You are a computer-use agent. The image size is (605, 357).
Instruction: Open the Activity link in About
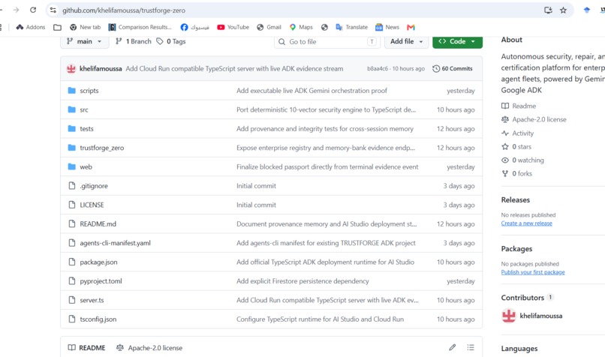(x=517, y=133)
